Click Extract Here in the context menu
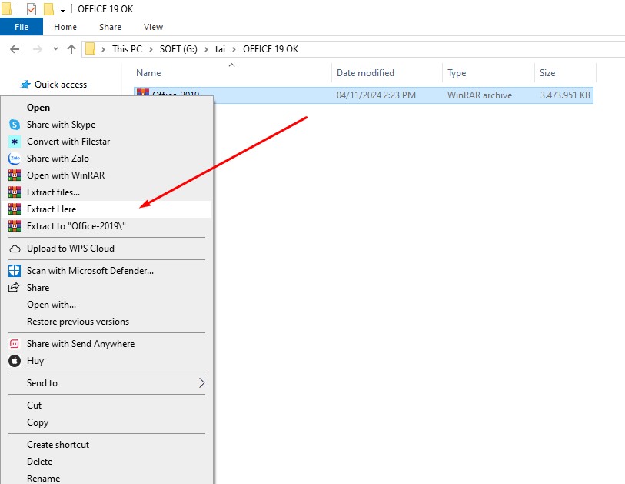The width and height of the screenshot is (625, 484). tap(51, 209)
